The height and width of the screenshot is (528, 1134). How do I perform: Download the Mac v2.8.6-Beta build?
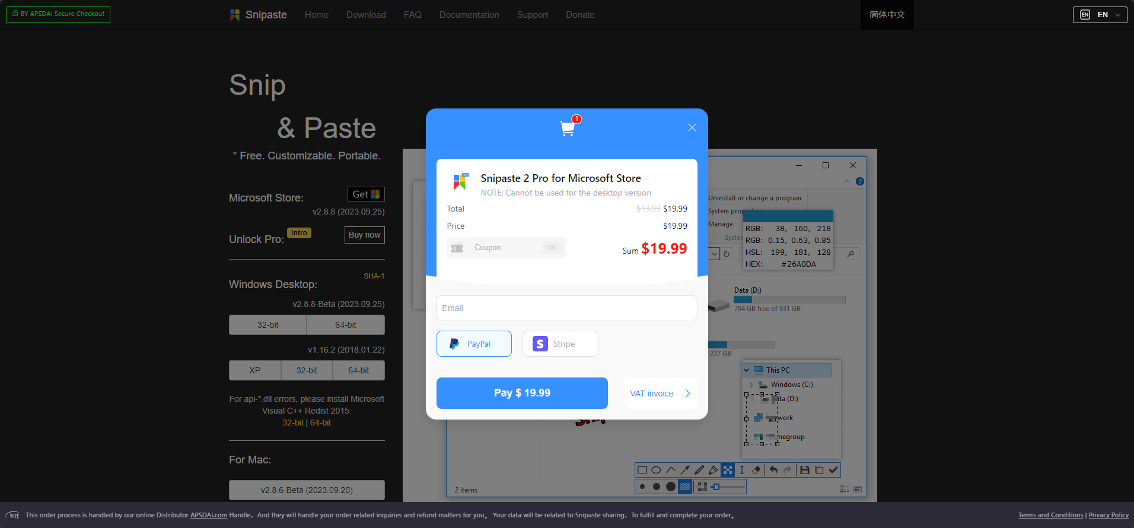coord(307,490)
